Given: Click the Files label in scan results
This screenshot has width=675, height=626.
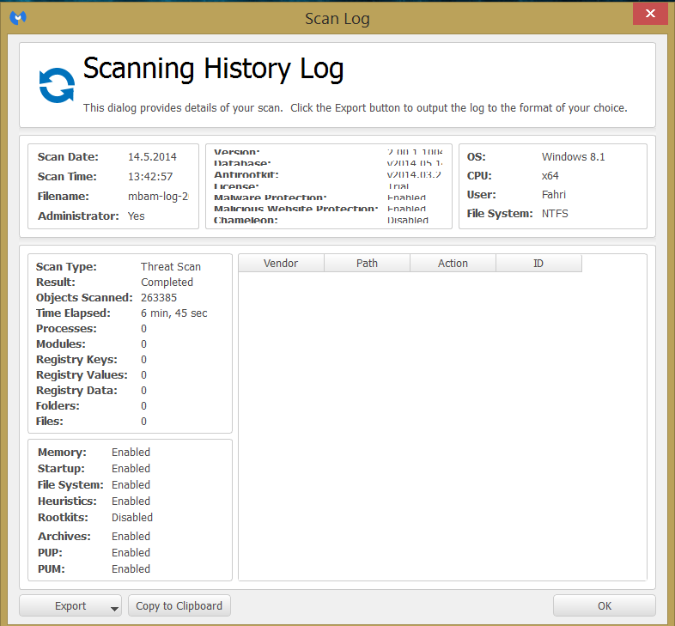Looking at the screenshot, I should [x=50, y=422].
